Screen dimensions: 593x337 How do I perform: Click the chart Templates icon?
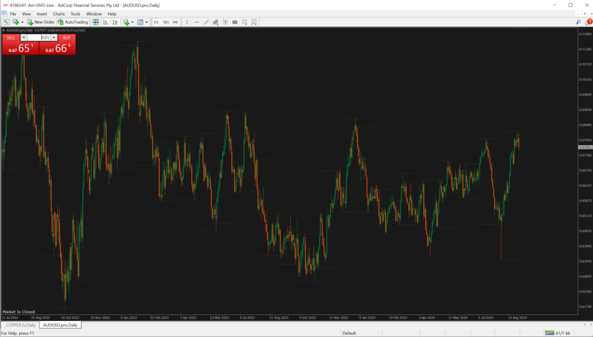(140, 23)
